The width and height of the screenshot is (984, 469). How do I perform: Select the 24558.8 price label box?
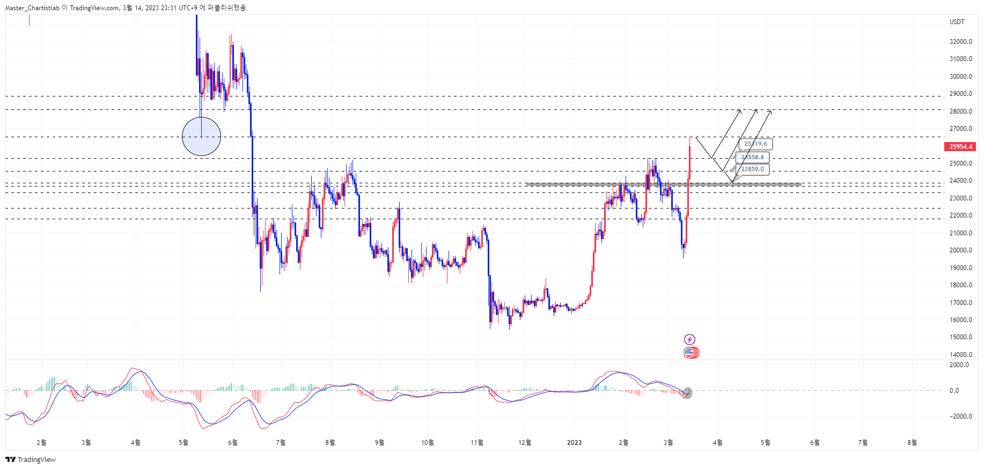pos(752,157)
